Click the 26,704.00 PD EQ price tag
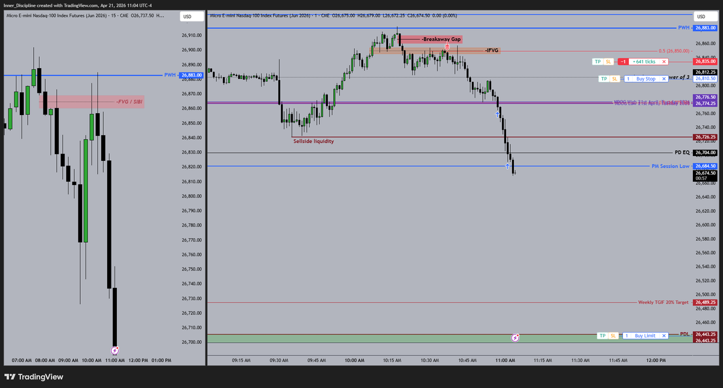723x388 pixels. coord(704,153)
